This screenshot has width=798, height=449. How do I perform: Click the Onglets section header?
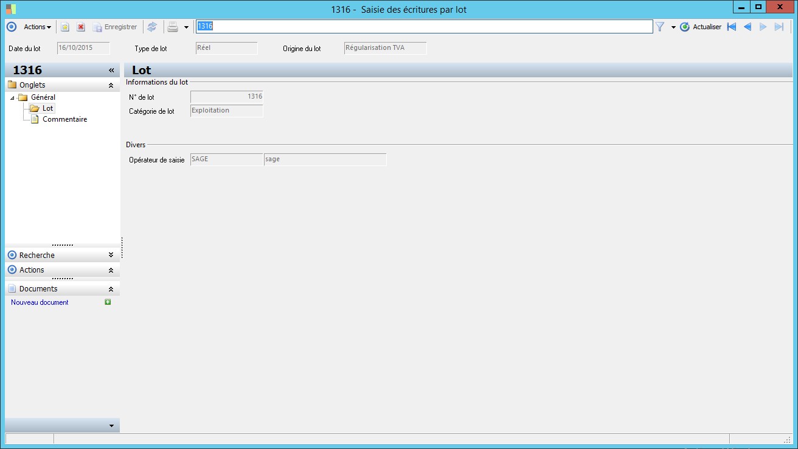[x=62, y=85]
